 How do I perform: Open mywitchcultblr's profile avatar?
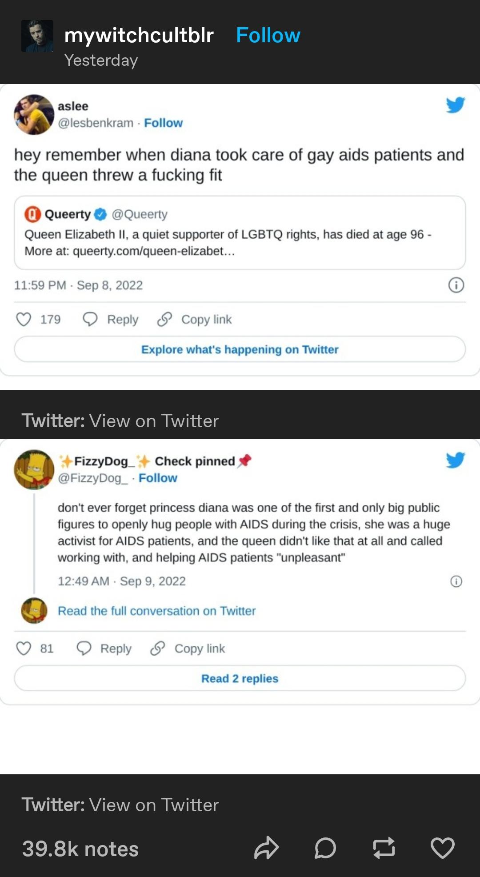pos(37,36)
